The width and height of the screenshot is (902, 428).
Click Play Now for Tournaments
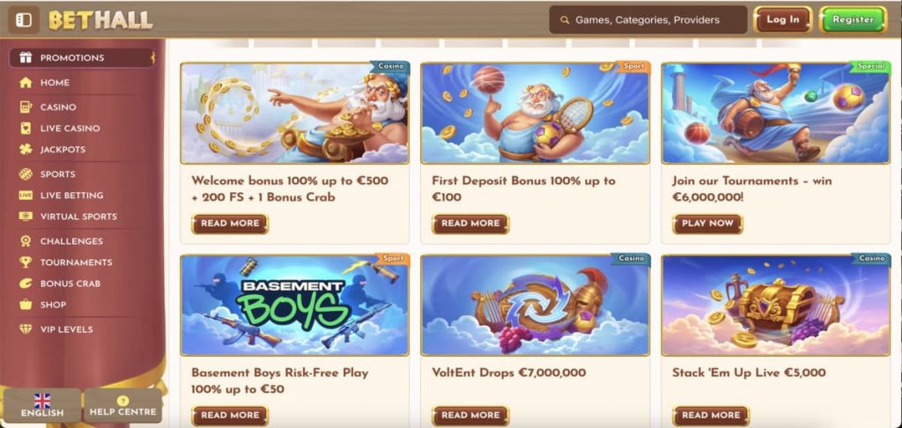(x=707, y=223)
